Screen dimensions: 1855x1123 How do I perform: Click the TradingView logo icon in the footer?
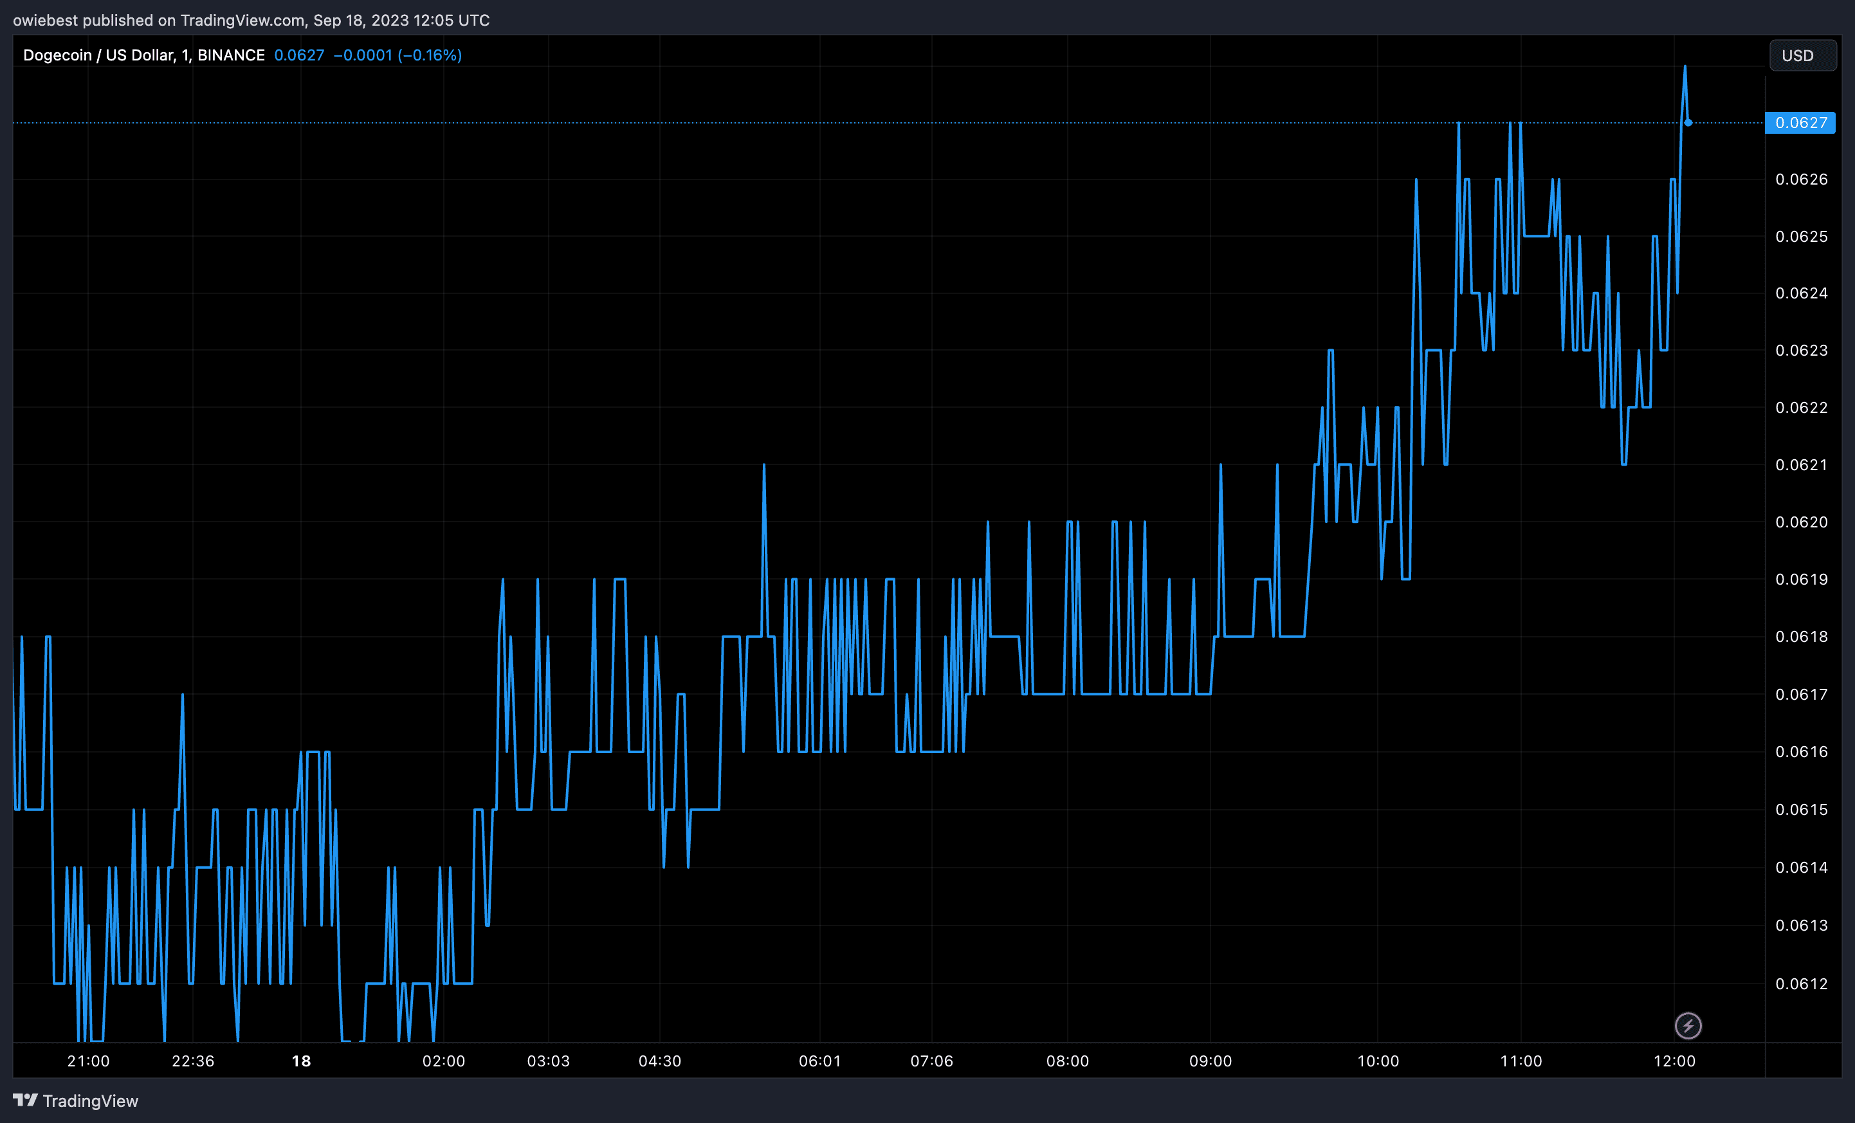(25, 1100)
